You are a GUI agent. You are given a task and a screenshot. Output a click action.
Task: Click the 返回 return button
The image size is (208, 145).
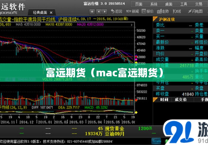pyautogui.click(x=116, y=12)
